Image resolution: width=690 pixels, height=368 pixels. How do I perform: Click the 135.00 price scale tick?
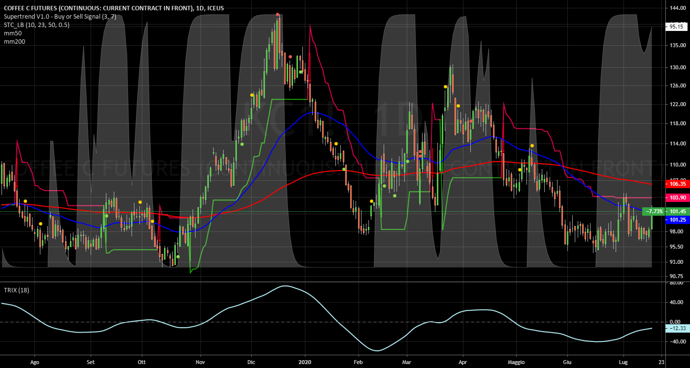click(x=677, y=45)
